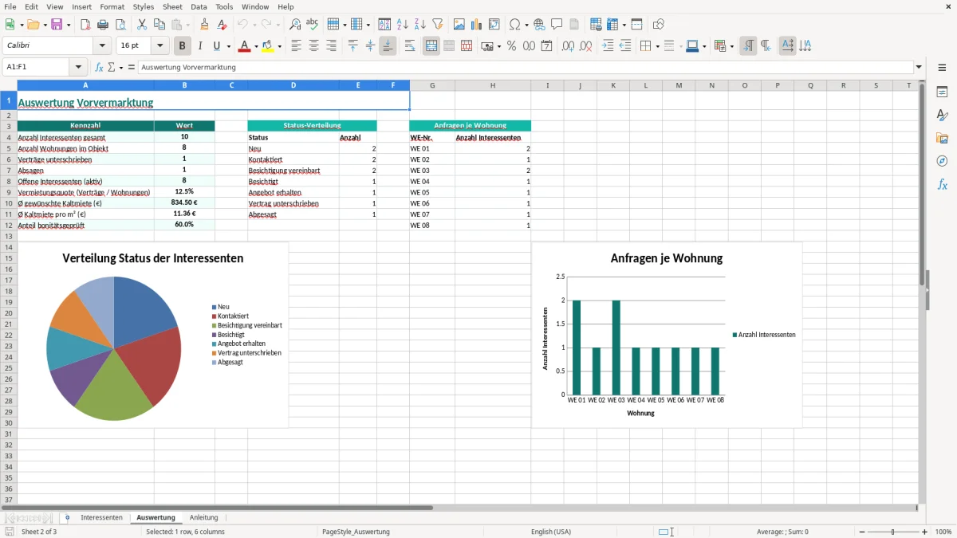Viewport: 957px width, 538px height.
Task: Click the Insert Comment speech bubble icon
Action: point(557,25)
